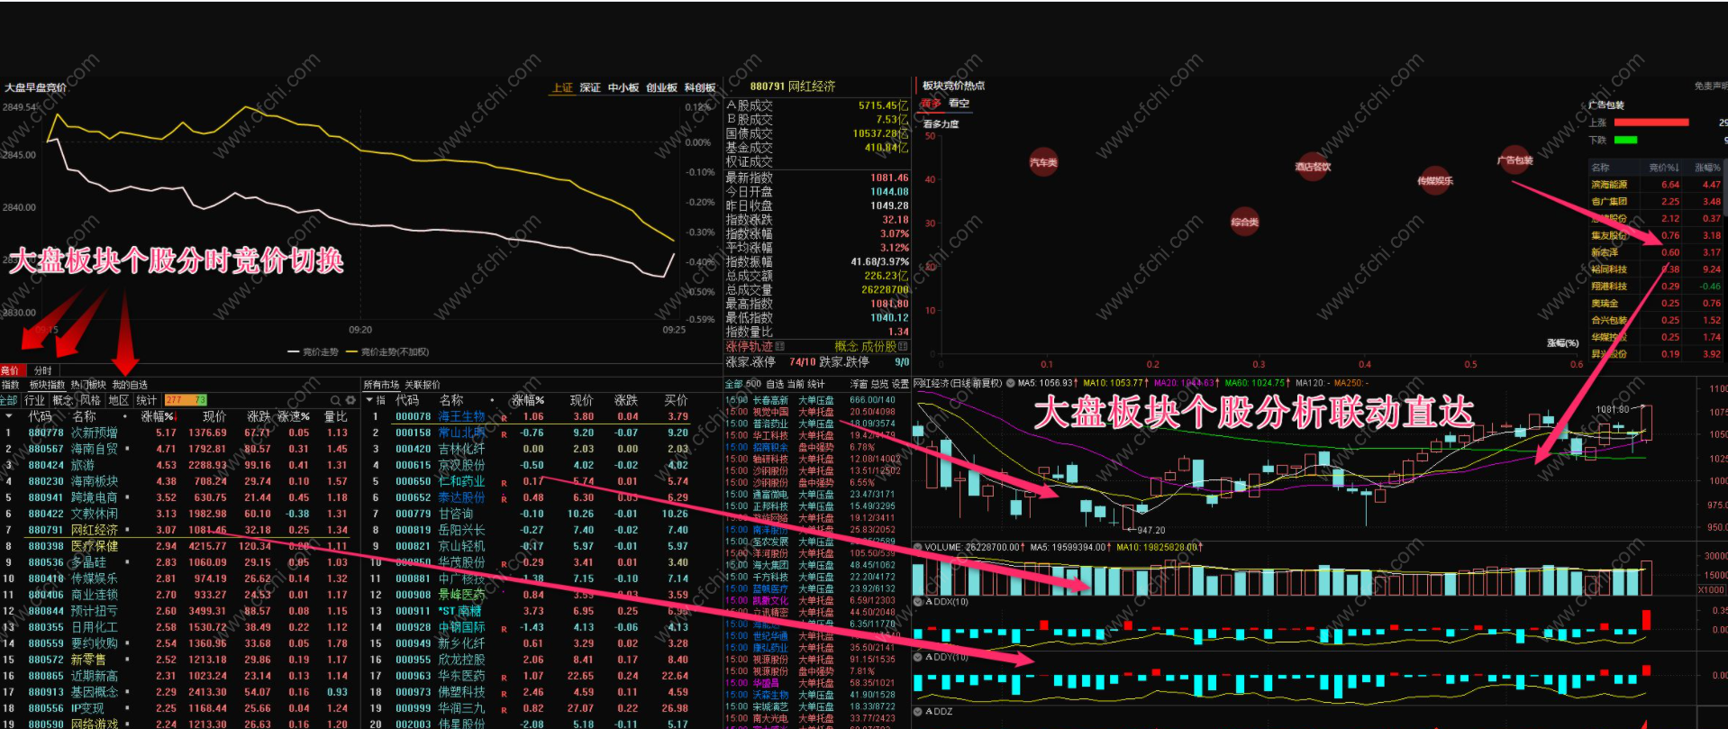Sort stock list by 现价 column
Image resolution: width=1728 pixels, height=729 pixels.
pos(582,400)
